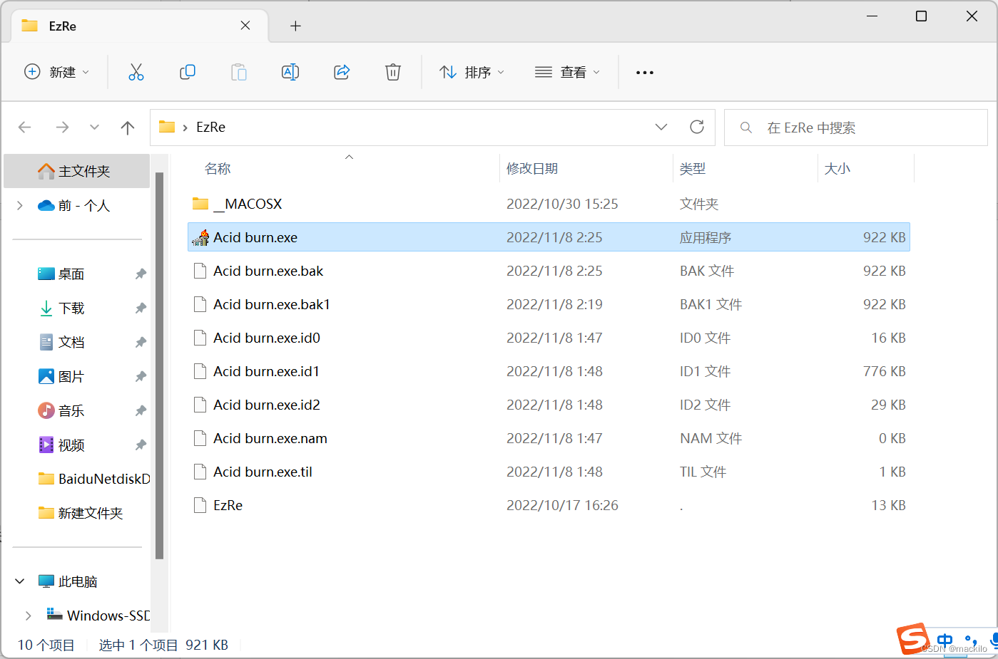Open the three-dot more options menu
Viewport: 998px width, 659px height.
[x=645, y=73]
